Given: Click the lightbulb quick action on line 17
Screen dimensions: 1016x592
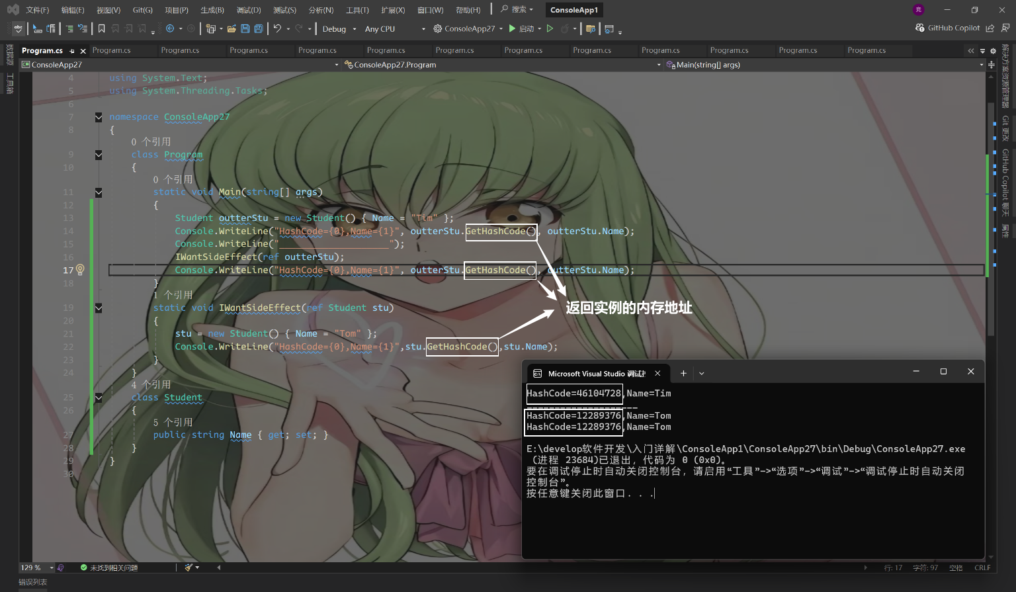Looking at the screenshot, I should click(x=80, y=269).
